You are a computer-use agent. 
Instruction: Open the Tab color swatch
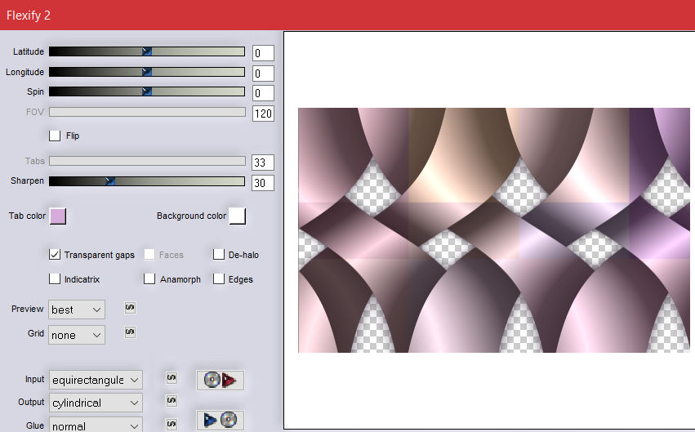pos(58,216)
